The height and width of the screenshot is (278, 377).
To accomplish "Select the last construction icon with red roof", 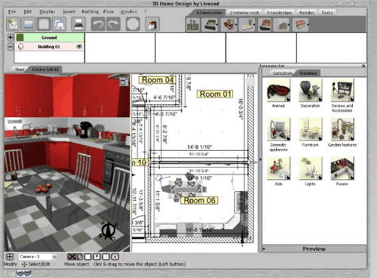I will (x=300, y=25).
